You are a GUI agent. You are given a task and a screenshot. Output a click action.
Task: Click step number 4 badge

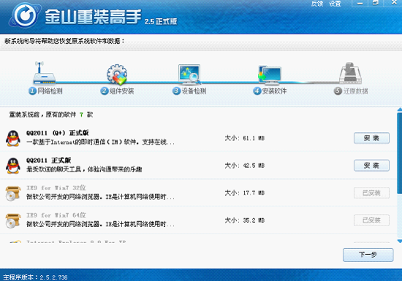tap(257, 91)
